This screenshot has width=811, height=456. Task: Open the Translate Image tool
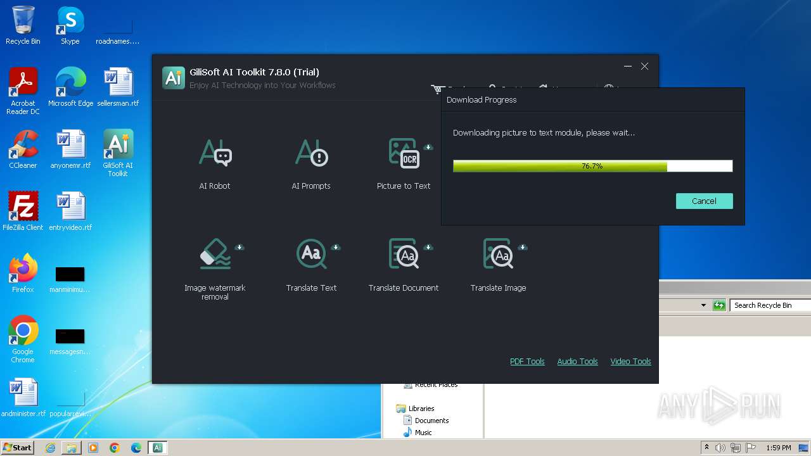[498, 265]
